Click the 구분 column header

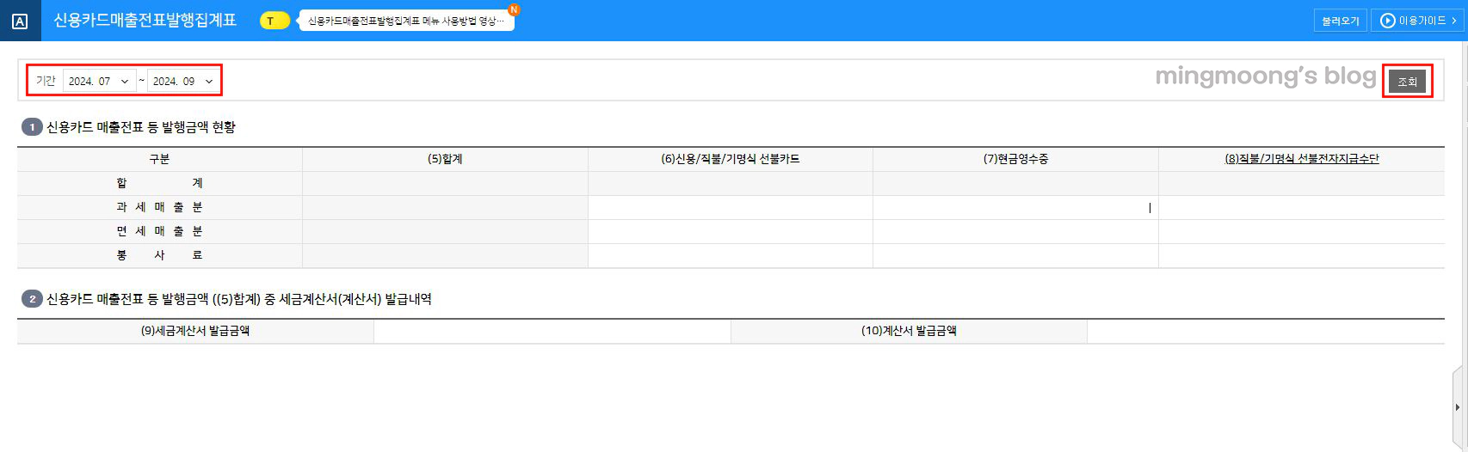pos(159,159)
